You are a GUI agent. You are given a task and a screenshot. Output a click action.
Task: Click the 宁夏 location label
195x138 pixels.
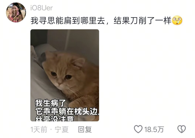click(62, 129)
